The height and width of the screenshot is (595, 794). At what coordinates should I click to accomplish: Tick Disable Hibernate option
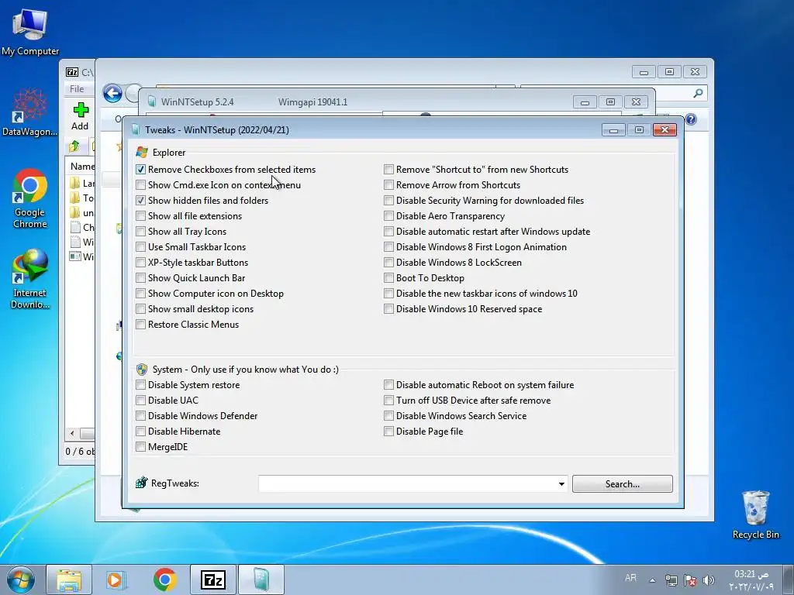coord(141,432)
